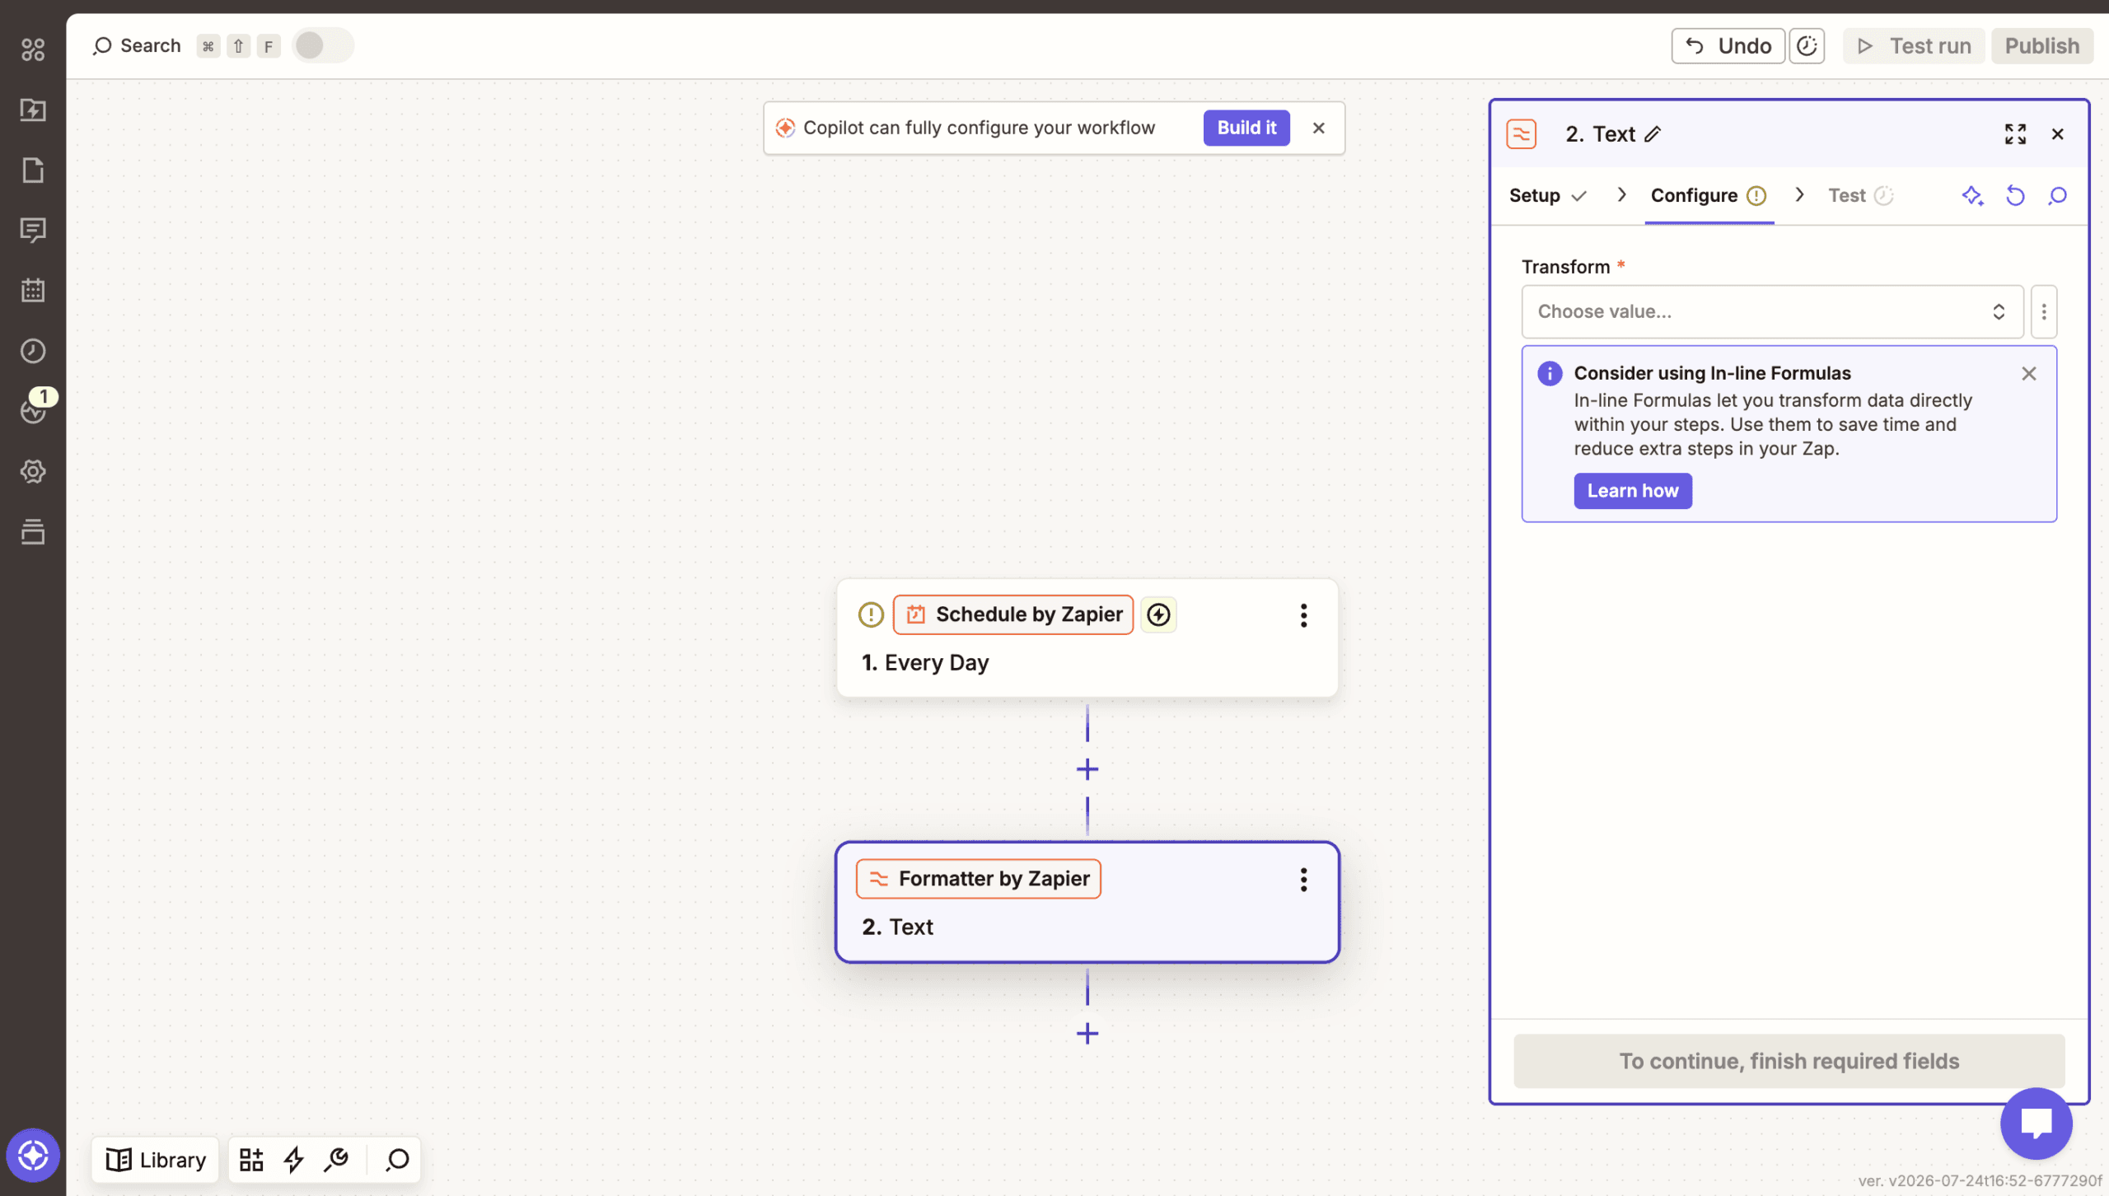Click the Copilot circle icon at bottom left
This screenshot has height=1196, width=2109.
tap(33, 1155)
